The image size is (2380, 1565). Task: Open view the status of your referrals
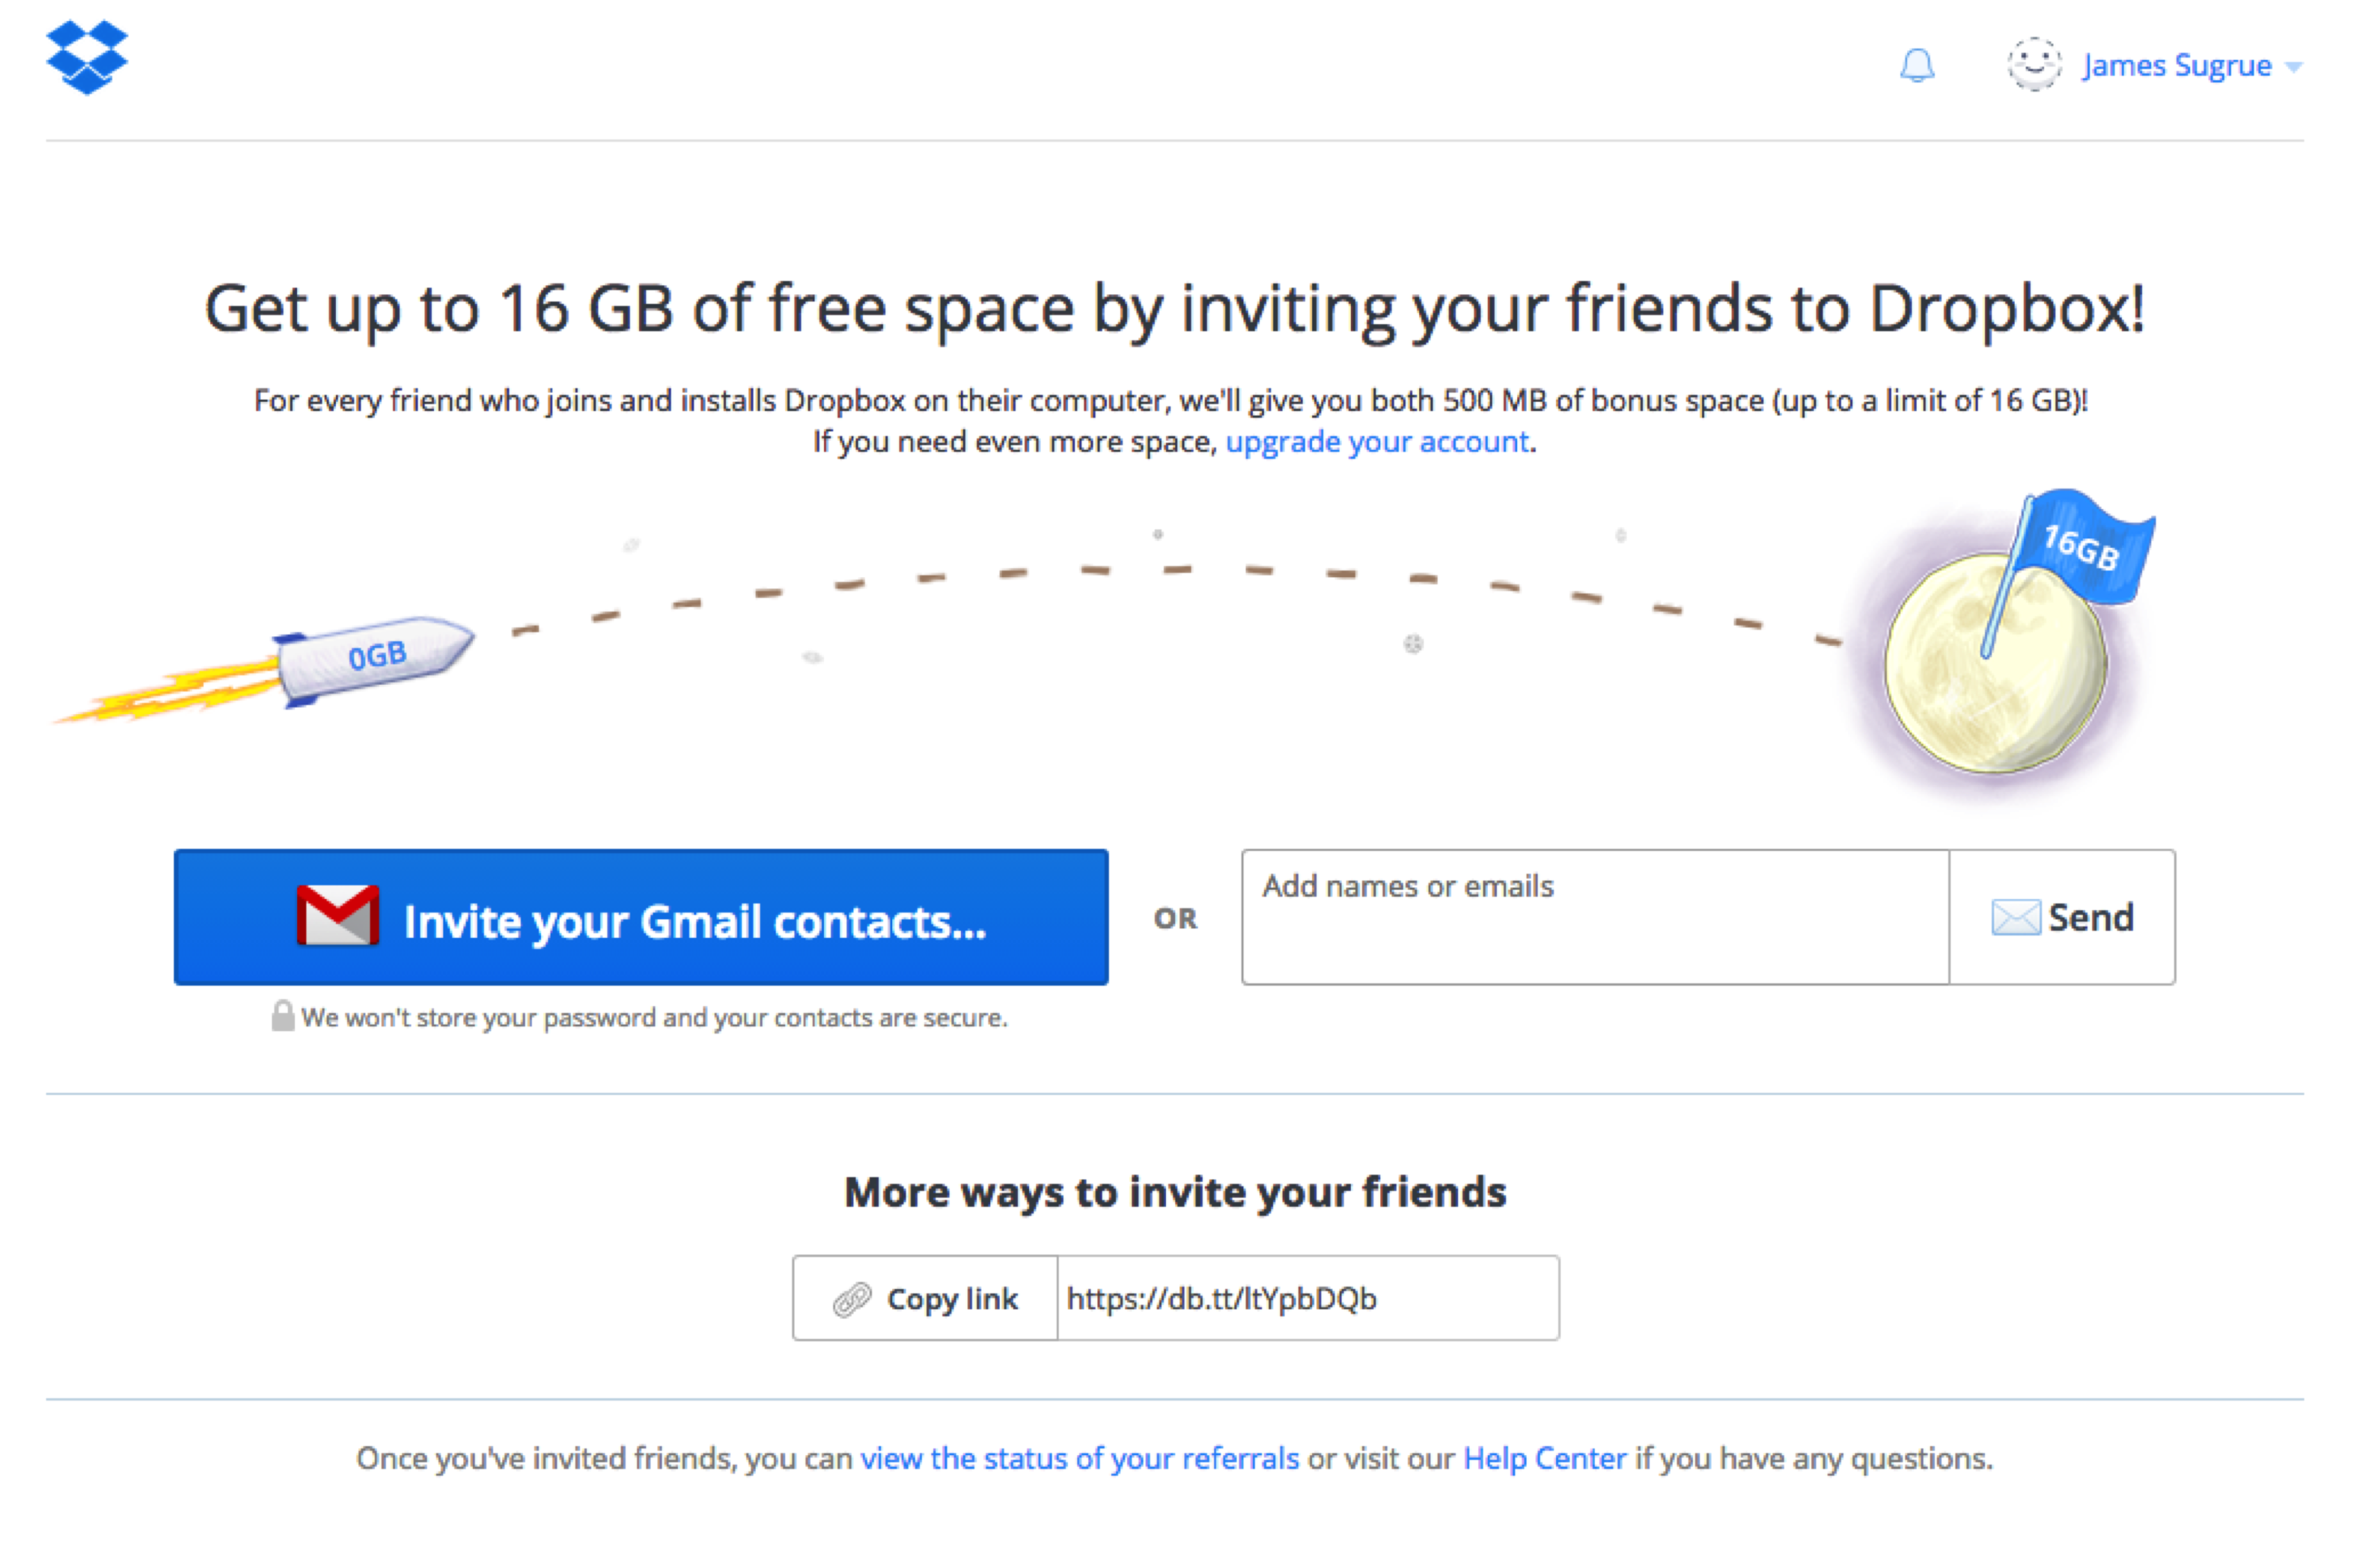point(1079,1459)
